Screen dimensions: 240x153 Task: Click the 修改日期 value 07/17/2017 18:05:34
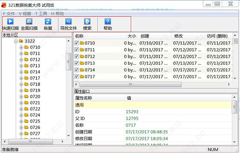[x=147, y=139]
